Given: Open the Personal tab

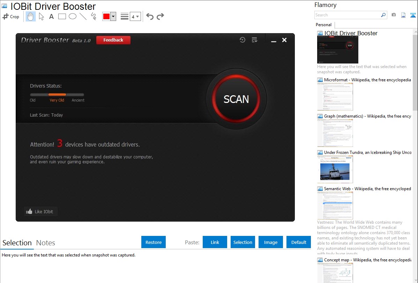Looking at the screenshot, I should 323,25.
